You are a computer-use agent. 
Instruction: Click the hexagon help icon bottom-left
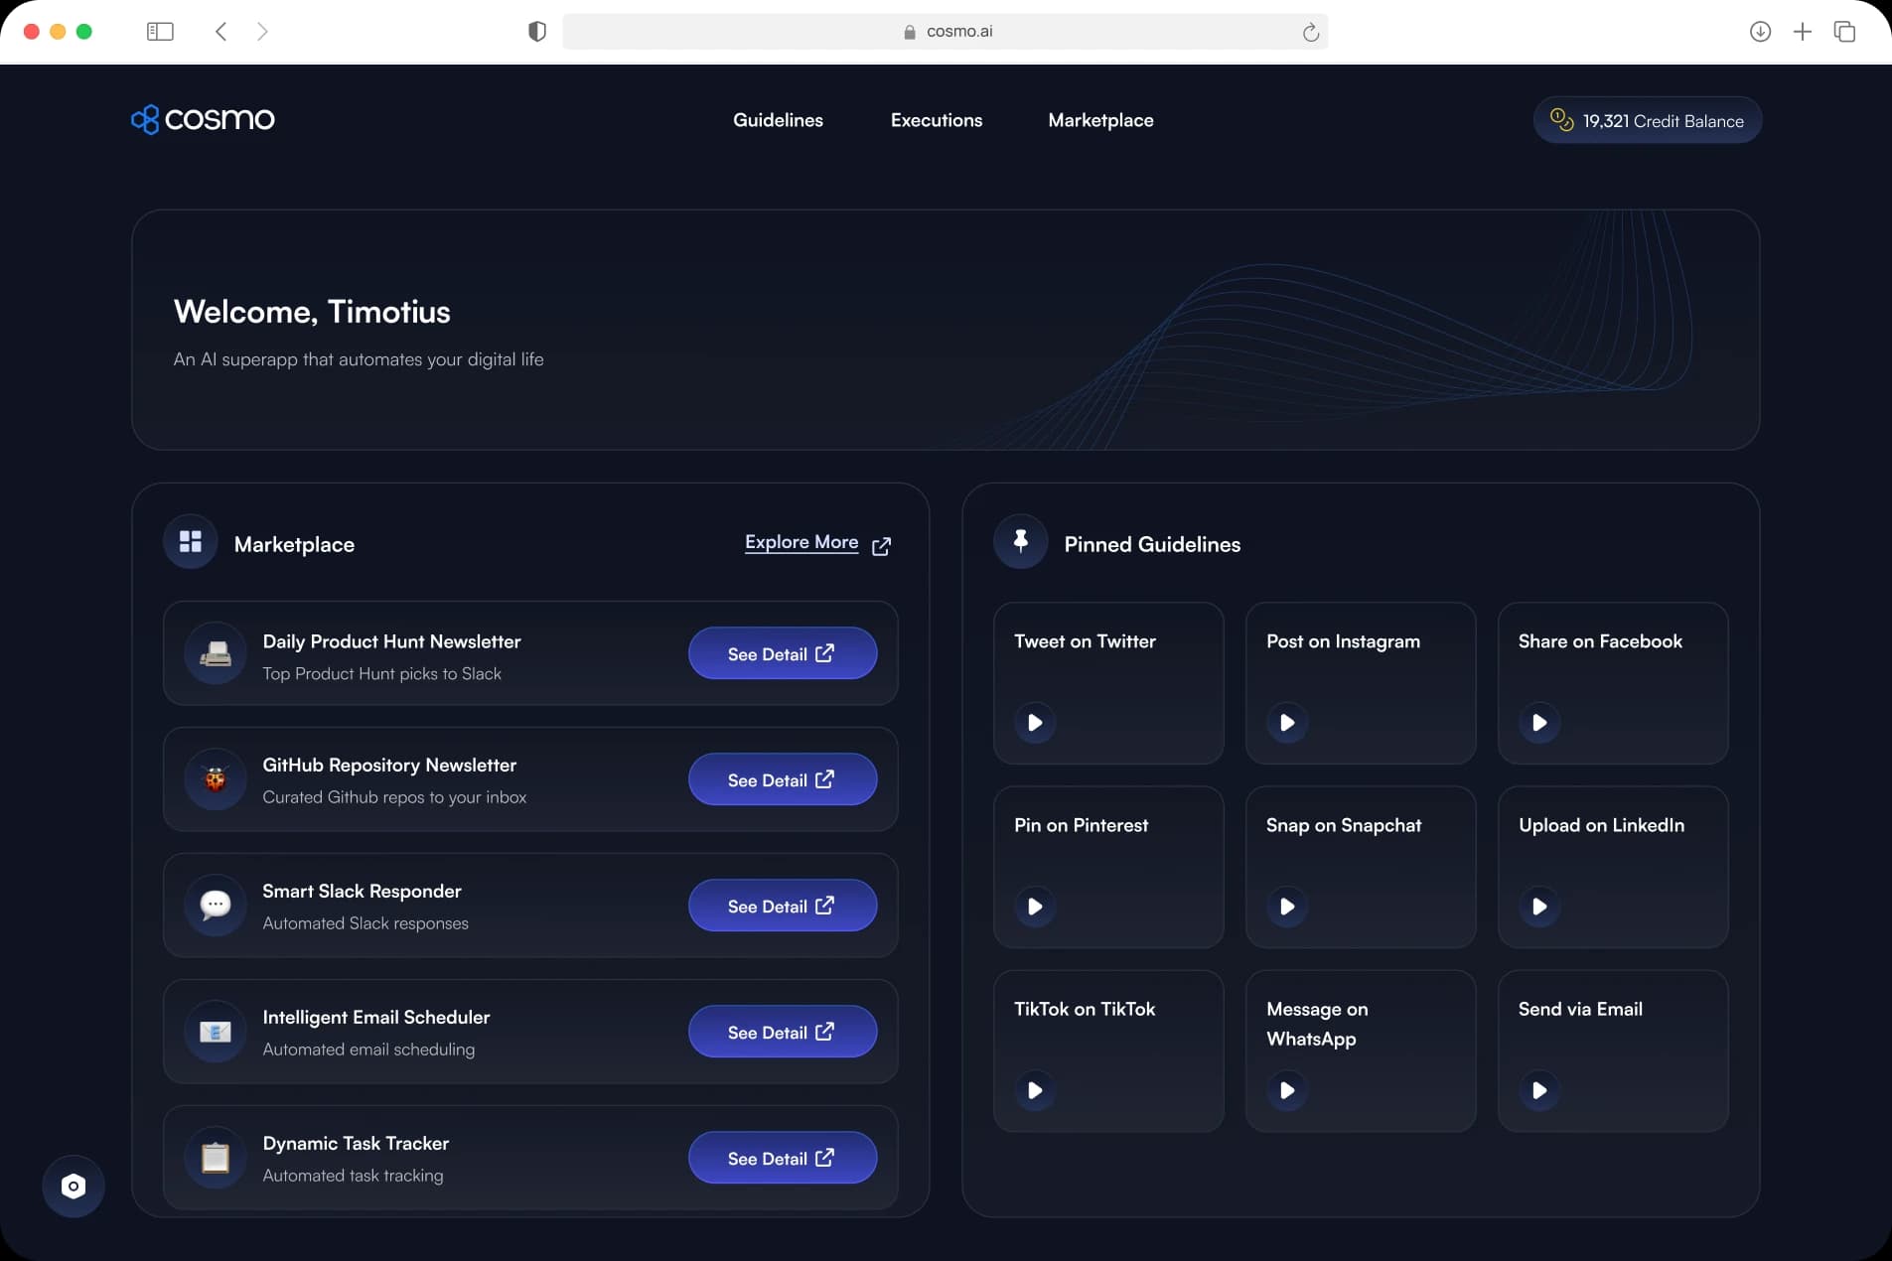pos(73,1186)
